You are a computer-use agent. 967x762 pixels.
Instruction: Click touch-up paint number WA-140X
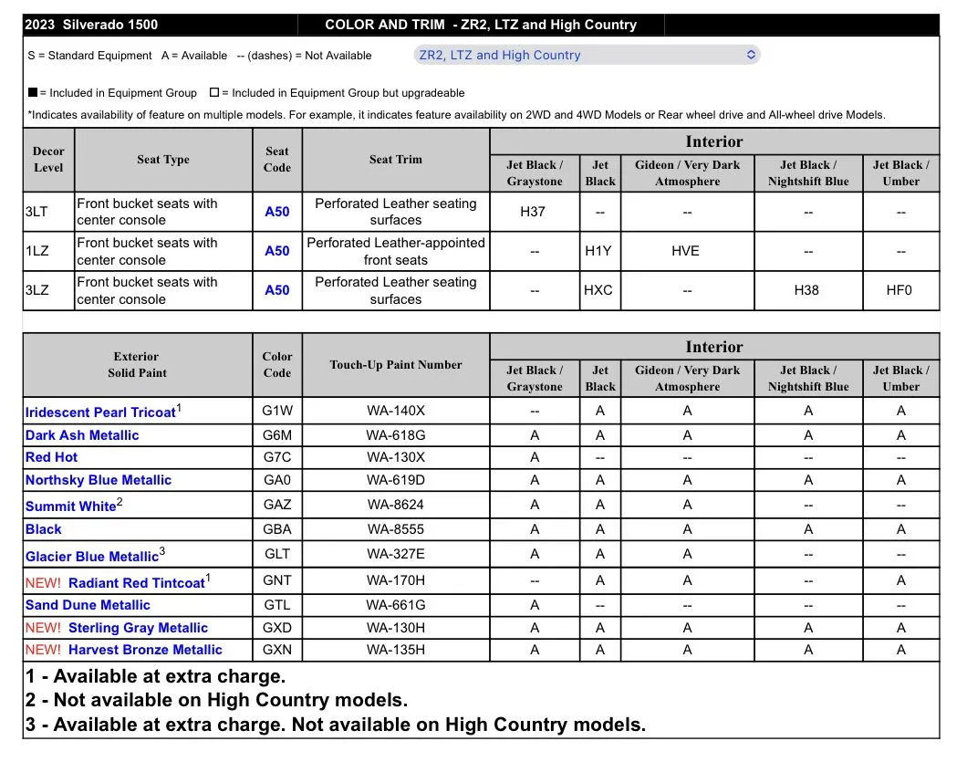coord(395,411)
